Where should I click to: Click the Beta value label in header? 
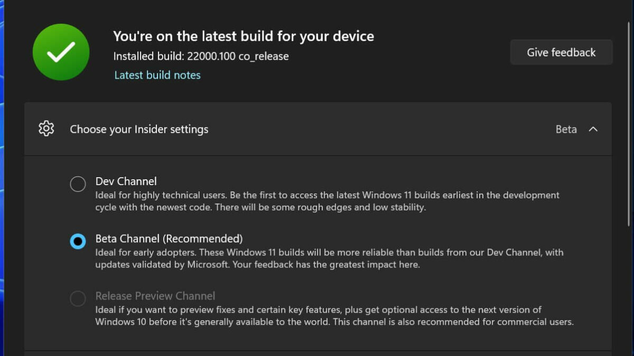[566, 129]
